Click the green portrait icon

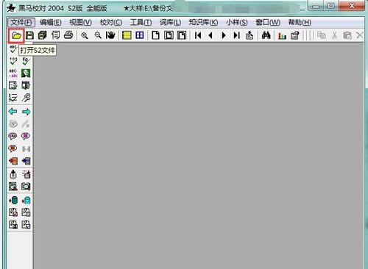point(26,73)
